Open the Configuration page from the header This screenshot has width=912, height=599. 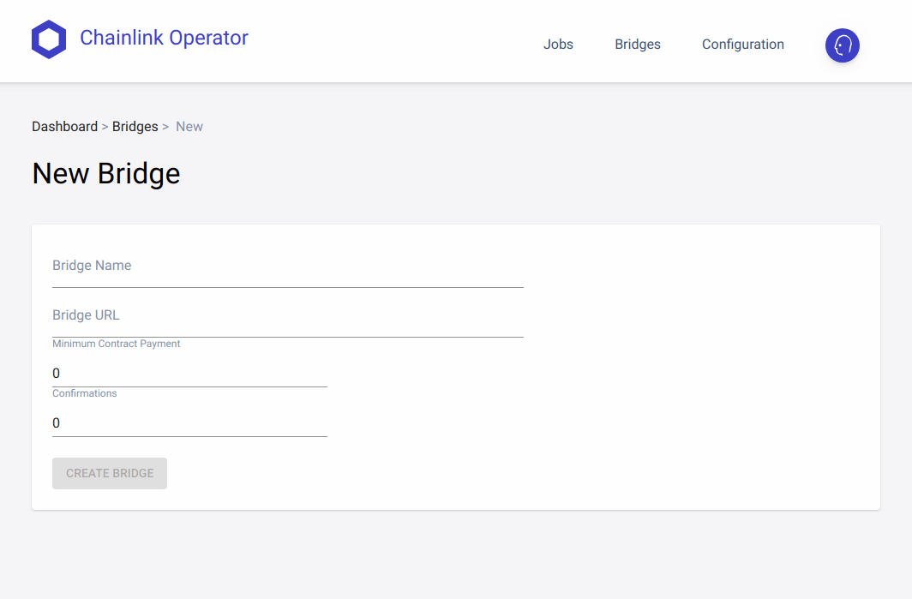coord(742,45)
